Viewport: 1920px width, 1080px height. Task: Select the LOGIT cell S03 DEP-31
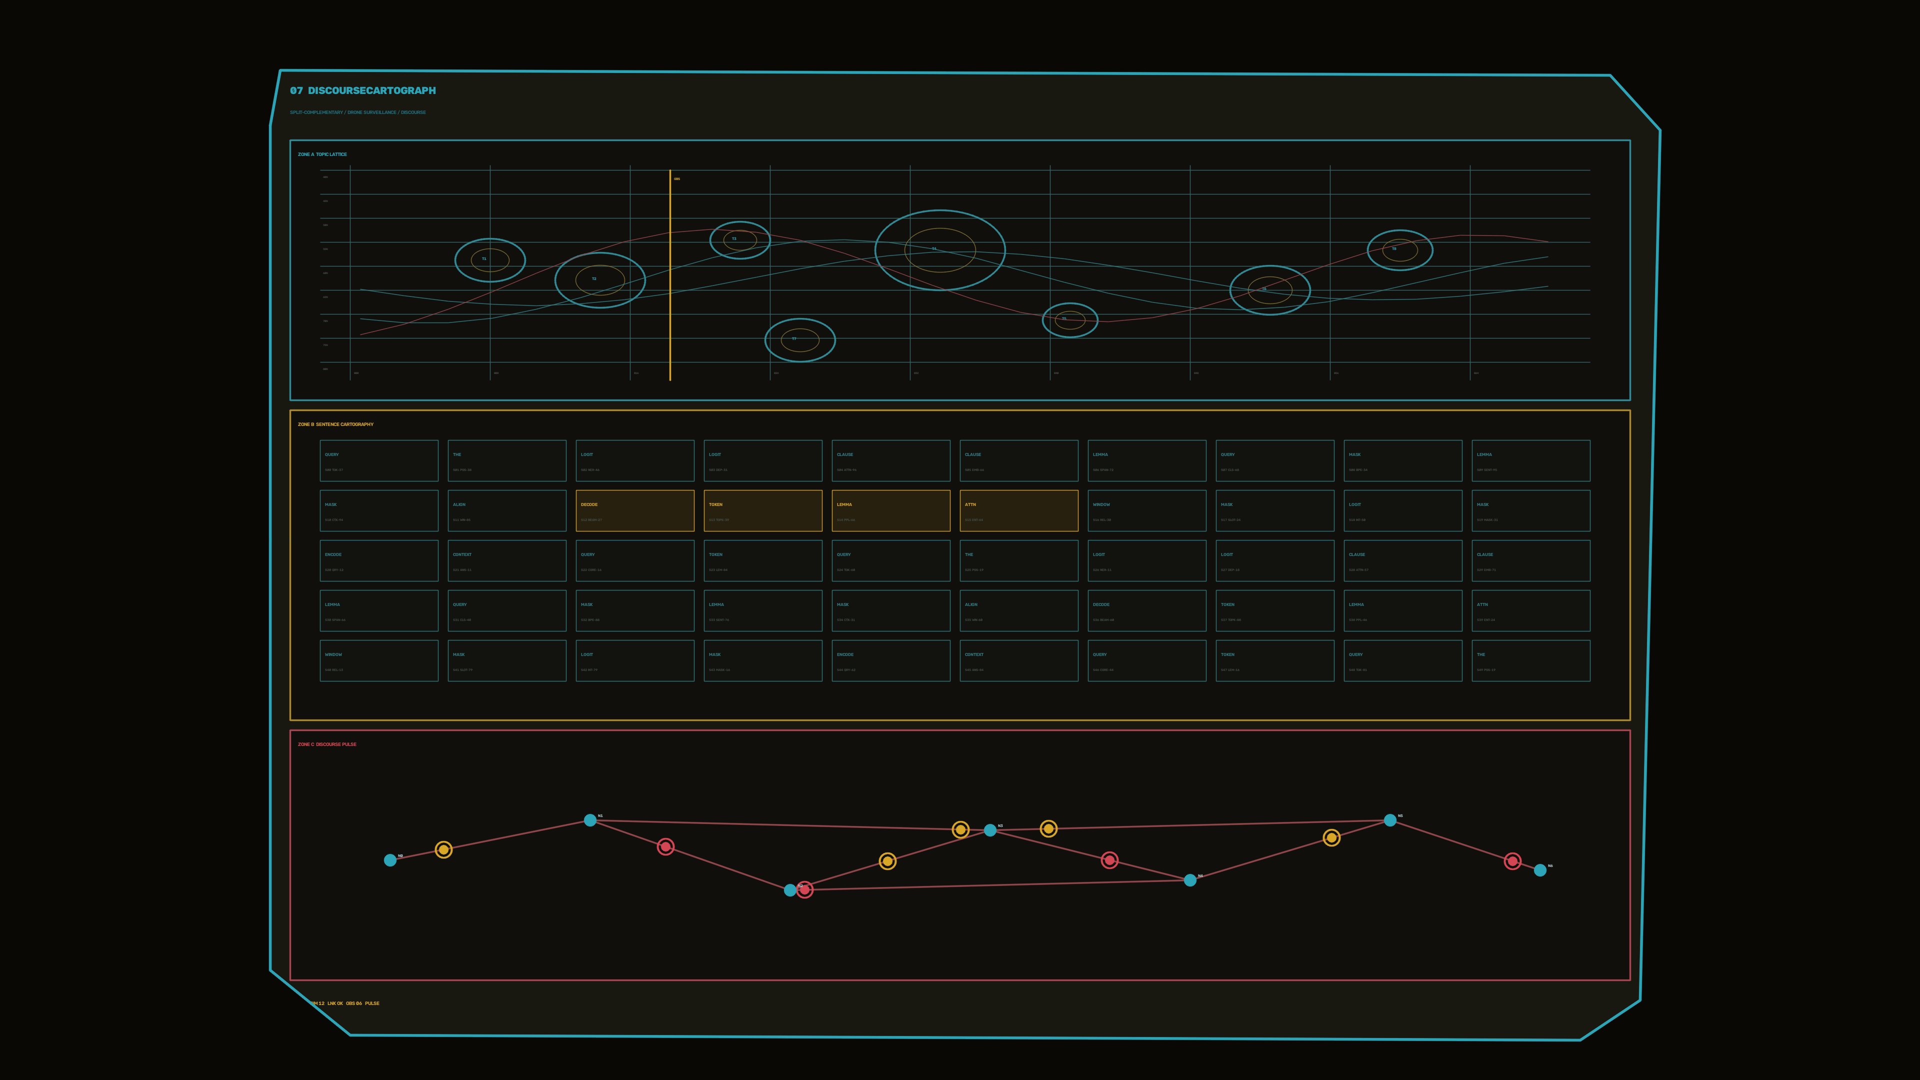pos(763,460)
